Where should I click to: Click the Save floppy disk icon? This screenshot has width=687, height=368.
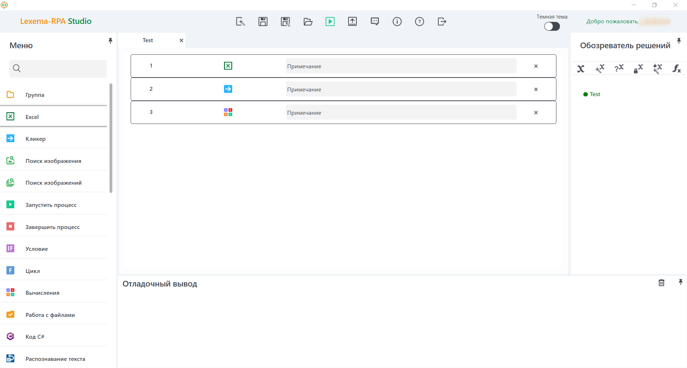[x=263, y=21]
